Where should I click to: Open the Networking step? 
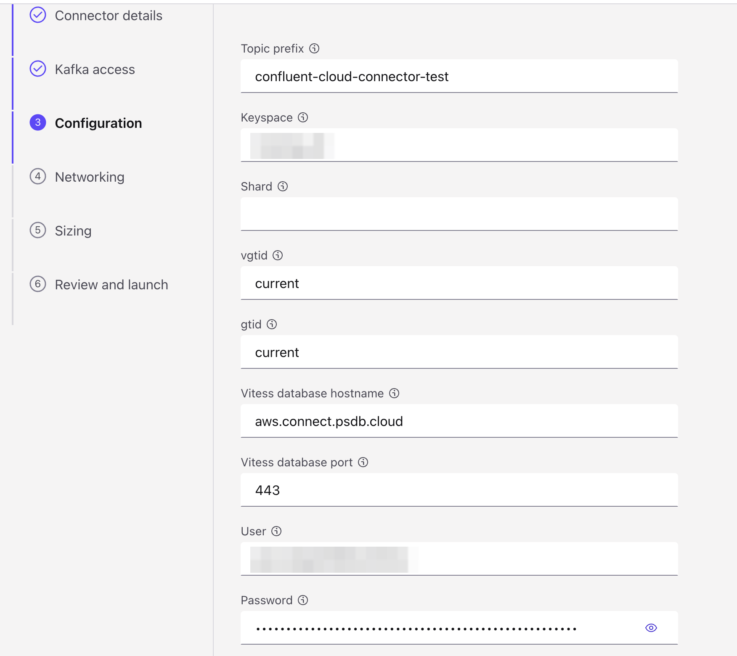point(90,177)
